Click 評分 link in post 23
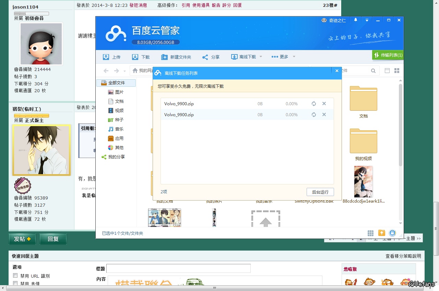439x291 pixels. (x=227, y=5)
